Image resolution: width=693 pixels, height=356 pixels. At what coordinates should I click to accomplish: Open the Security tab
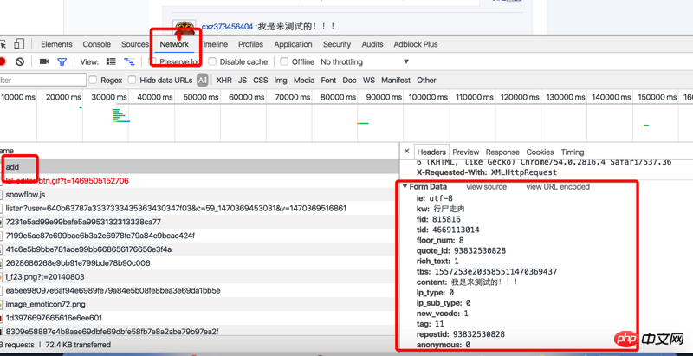click(x=337, y=44)
